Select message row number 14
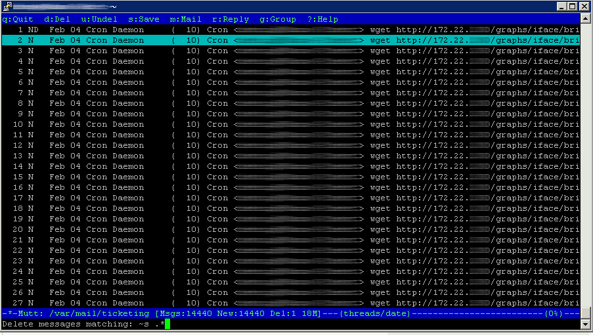This screenshot has width=593, height=335. [290, 166]
